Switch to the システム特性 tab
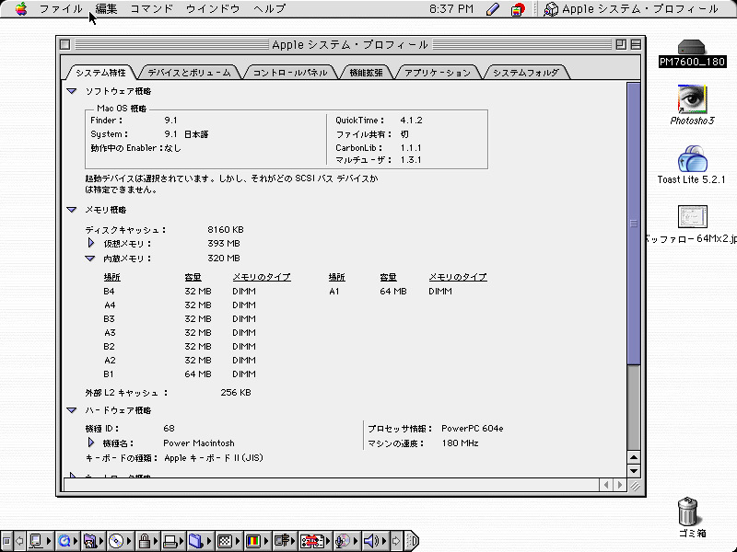The width and height of the screenshot is (737, 552). tap(101, 73)
